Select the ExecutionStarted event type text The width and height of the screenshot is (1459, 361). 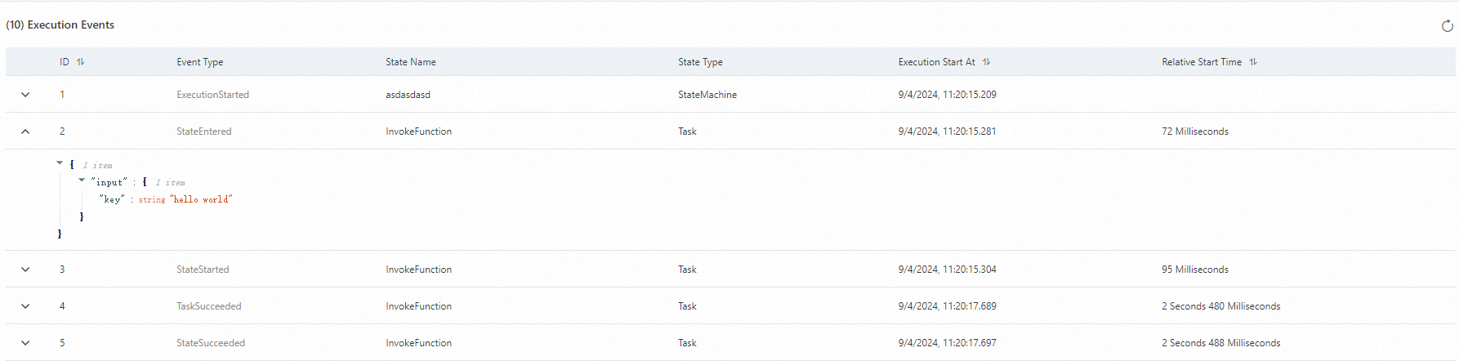tap(212, 95)
